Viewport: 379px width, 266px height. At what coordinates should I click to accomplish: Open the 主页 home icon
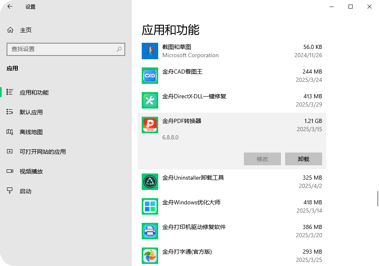pyautogui.click(x=10, y=30)
